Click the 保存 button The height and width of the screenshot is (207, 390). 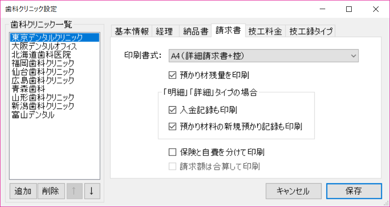click(x=354, y=191)
